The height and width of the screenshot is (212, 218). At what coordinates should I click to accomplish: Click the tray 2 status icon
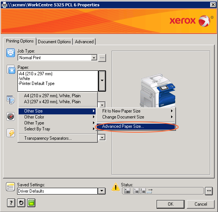click(x=143, y=190)
